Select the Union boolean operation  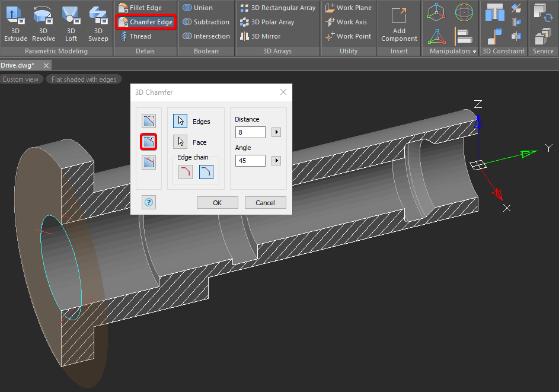(x=198, y=8)
